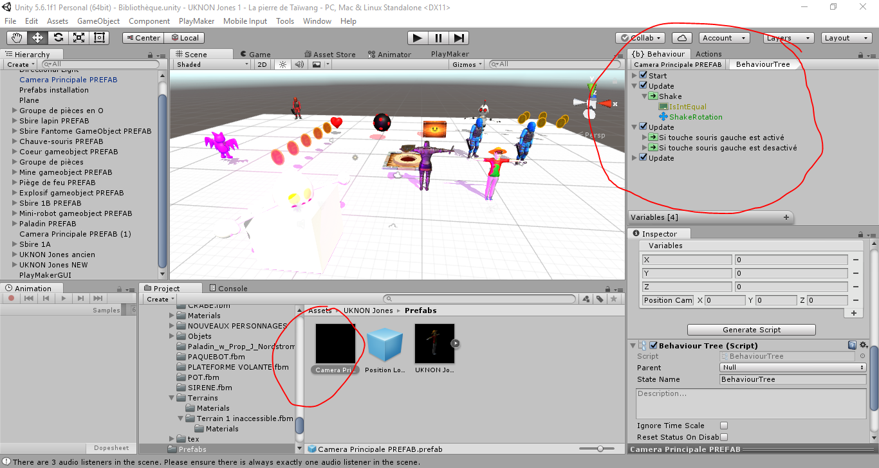
Task: Collapse the Terrains folder arrow
Action: 172,398
